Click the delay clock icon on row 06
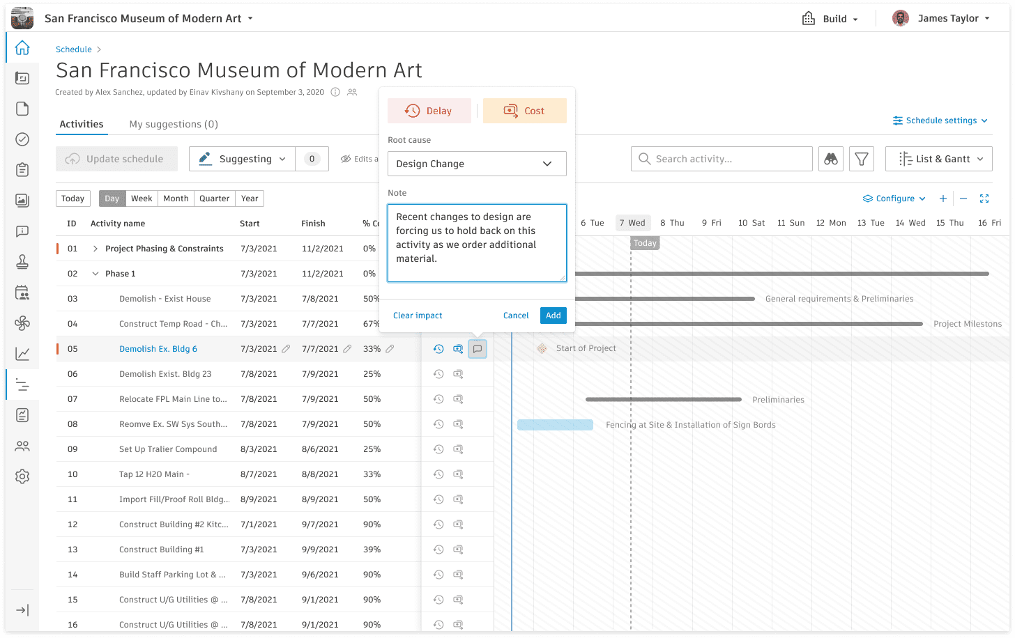 click(438, 374)
